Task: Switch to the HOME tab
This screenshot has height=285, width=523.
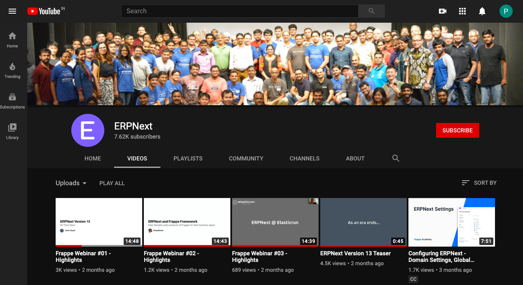Action: tap(93, 158)
